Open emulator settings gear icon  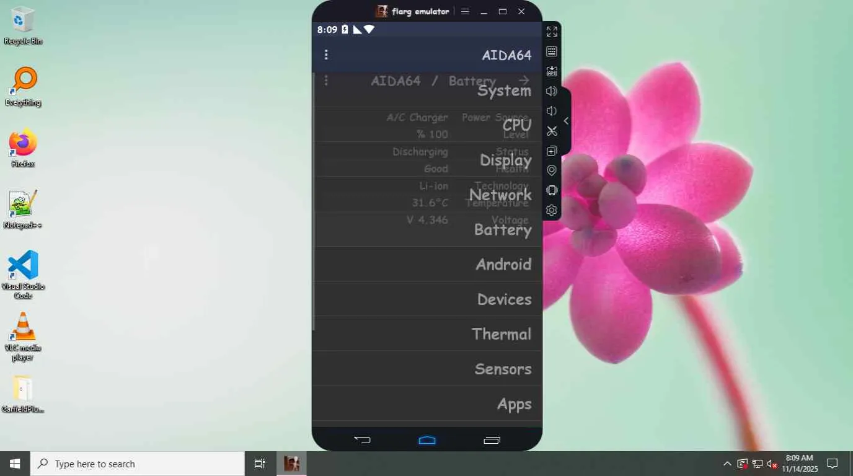(x=552, y=210)
